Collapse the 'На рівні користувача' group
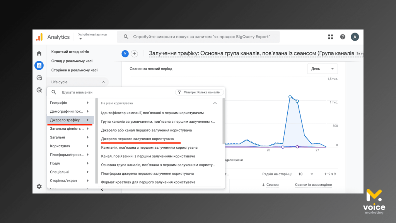Image resolution: width=396 pixels, height=223 pixels. tap(215, 103)
